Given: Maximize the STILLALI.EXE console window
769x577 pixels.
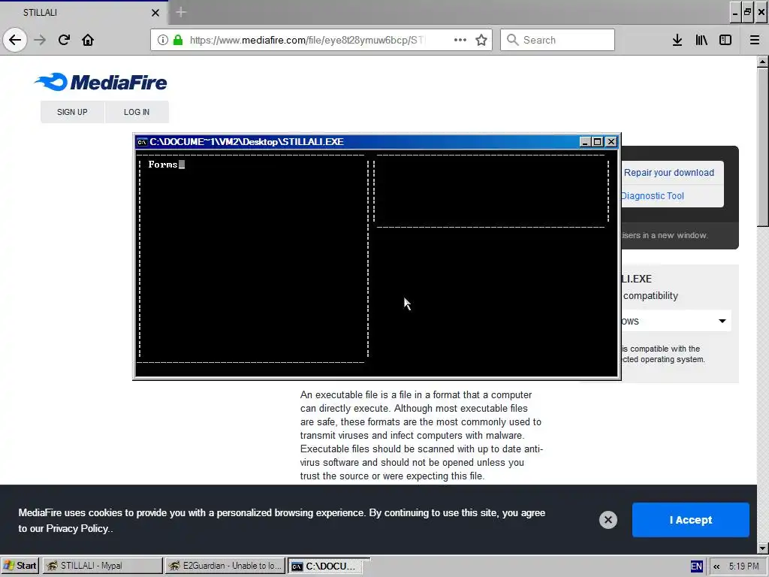Looking at the screenshot, I should coord(597,142).
